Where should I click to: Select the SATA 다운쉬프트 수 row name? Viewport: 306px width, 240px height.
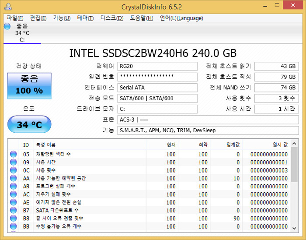point(57,210)
